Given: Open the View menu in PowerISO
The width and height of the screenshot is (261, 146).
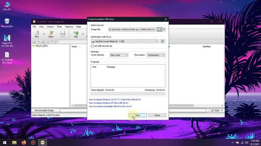Looking at the screenshot, I should pos(42,27).
